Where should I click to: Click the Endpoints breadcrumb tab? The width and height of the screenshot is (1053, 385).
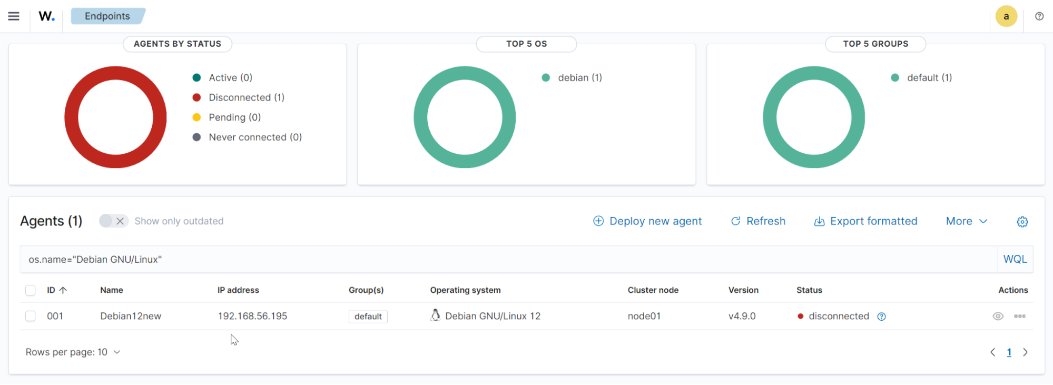pos(107,16)
